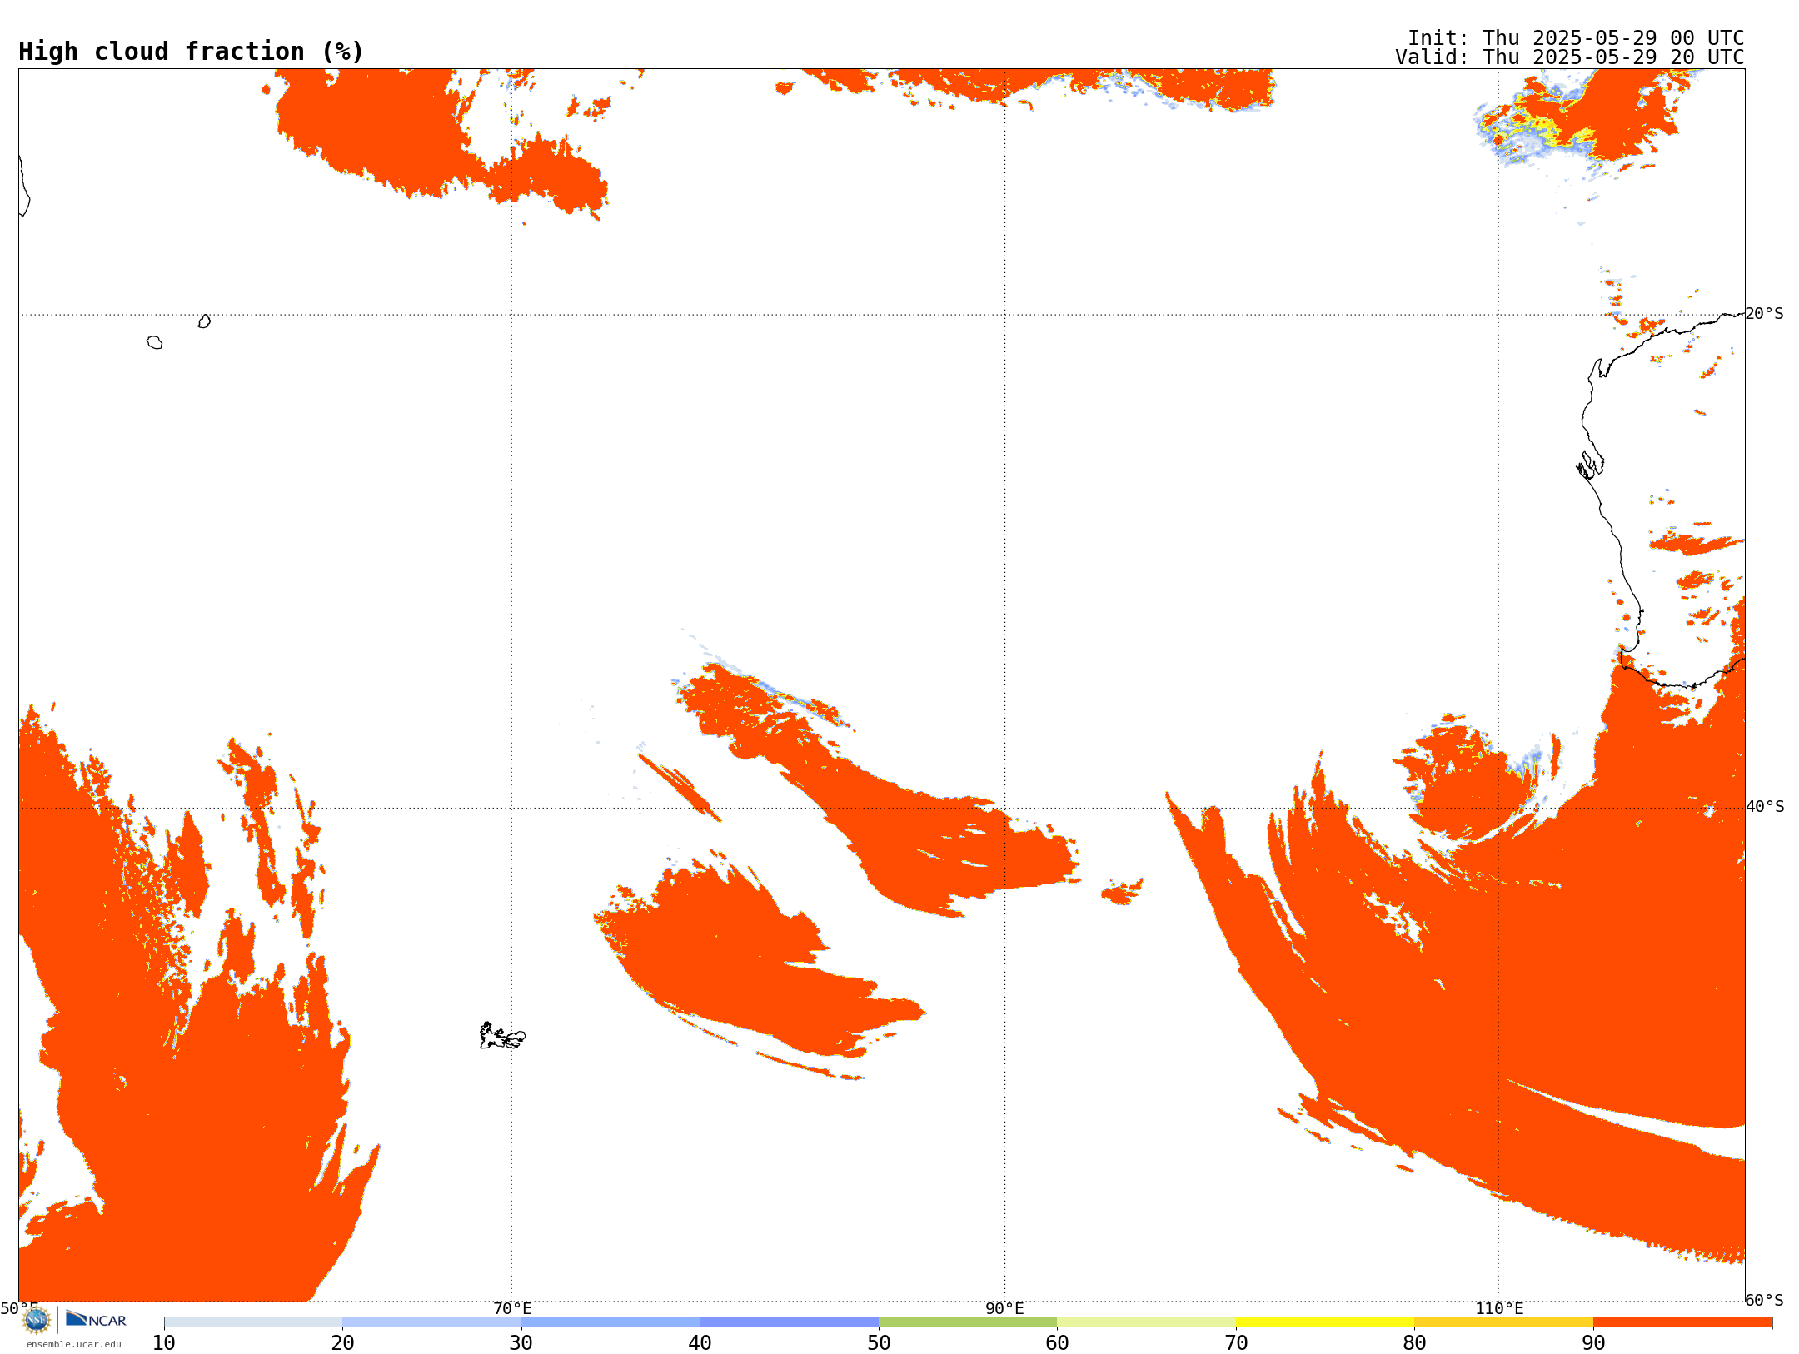Click the Mauritius island outline
The height and width of the screenshot is (1354, 1799).
pyautogui.click(x=204, y=321)
